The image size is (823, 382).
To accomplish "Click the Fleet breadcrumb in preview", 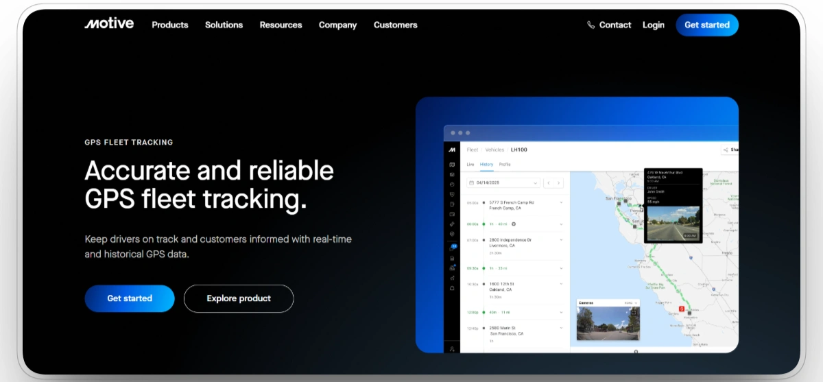I will click(473, 150).
